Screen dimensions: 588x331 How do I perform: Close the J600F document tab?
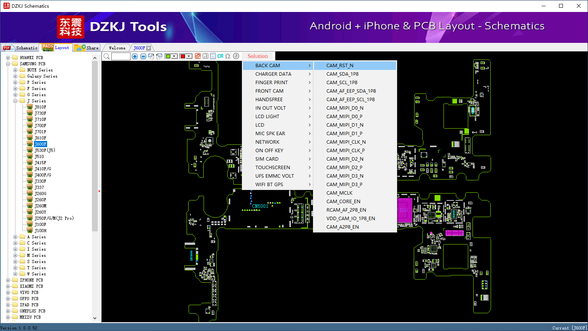point(148,48)
